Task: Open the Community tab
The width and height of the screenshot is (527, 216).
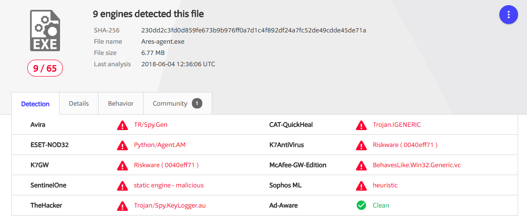Action: [x=177, y=104]
